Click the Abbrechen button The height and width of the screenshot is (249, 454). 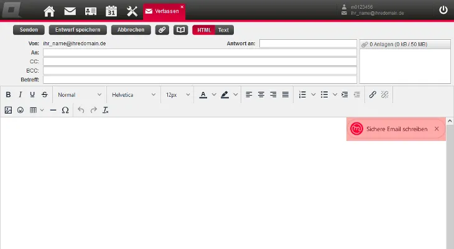click(131, 30)
